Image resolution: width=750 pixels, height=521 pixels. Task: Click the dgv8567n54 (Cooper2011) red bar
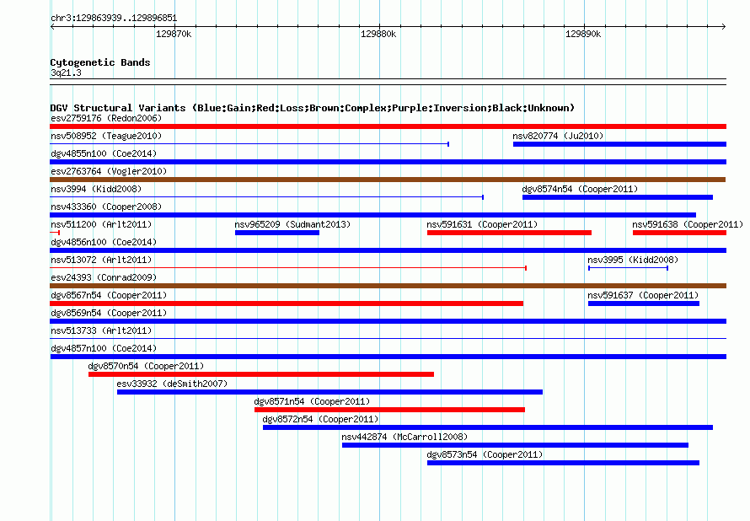[x=287, y=303]
